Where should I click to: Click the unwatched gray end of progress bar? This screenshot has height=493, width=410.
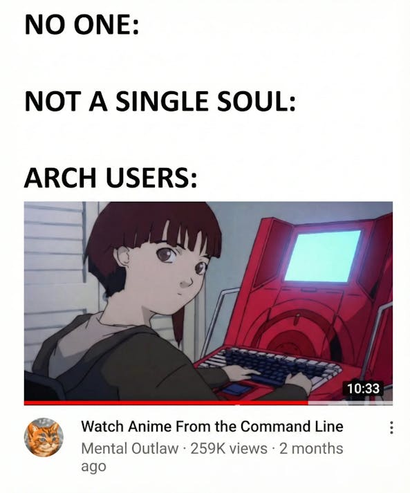[x=351, y=402]
